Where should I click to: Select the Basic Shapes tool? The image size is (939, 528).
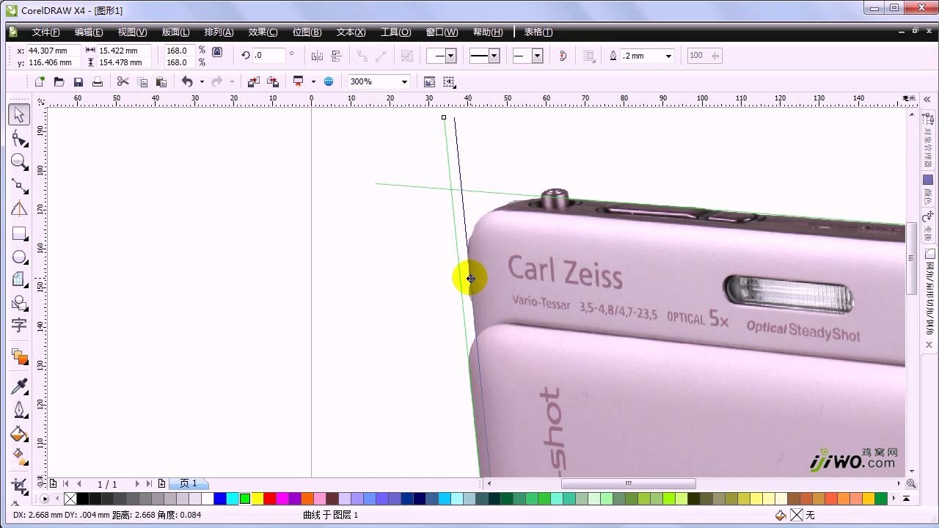coord(19,302)
